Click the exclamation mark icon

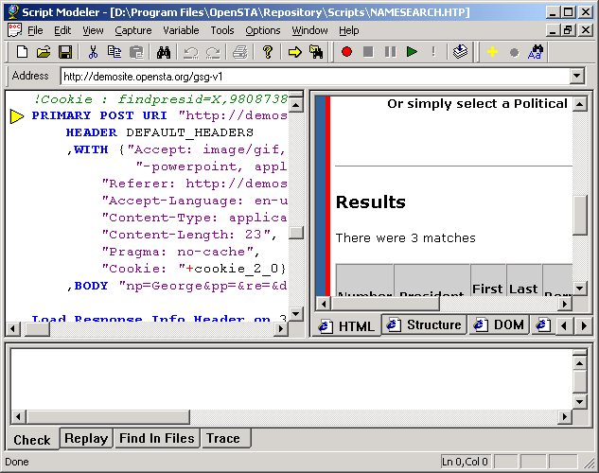click(x=433, y=51)
